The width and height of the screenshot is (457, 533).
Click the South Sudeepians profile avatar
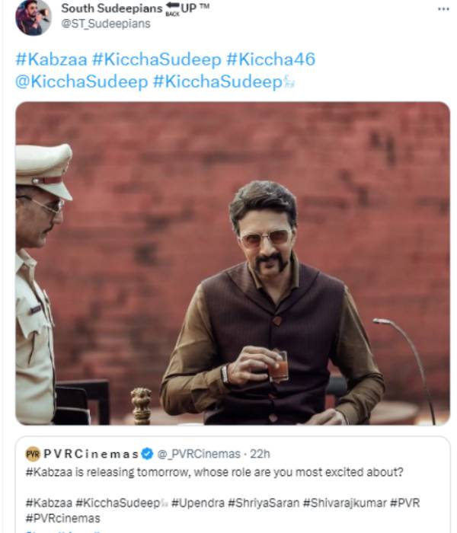tap(33, 17)
